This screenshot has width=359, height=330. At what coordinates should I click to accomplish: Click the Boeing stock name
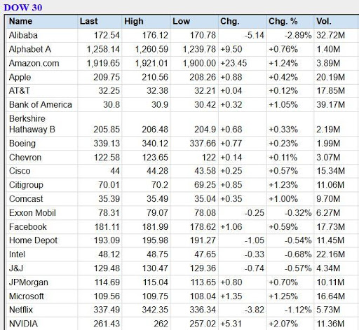pyautogui.click(x=22, y=144)
